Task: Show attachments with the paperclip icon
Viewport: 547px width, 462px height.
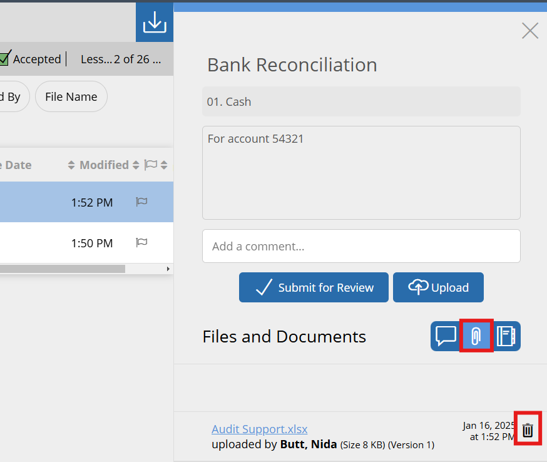Action: click(x=476, y=336)
